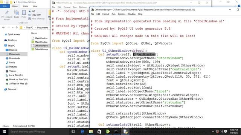Open Python IDLE taskbar icon

pos(125,132)
